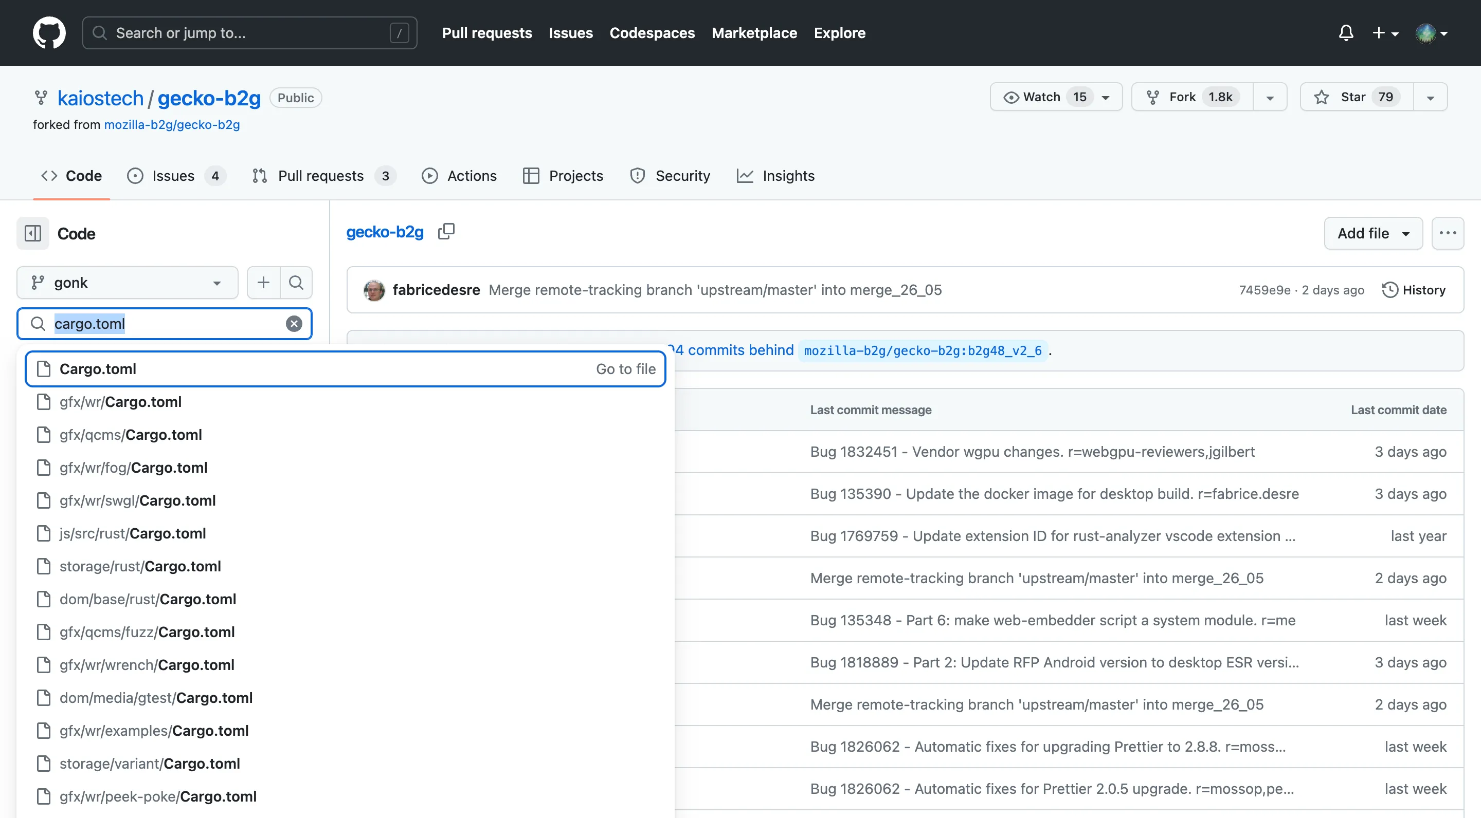
Task: Click the add file plus icon
Action: coord(263,283)
